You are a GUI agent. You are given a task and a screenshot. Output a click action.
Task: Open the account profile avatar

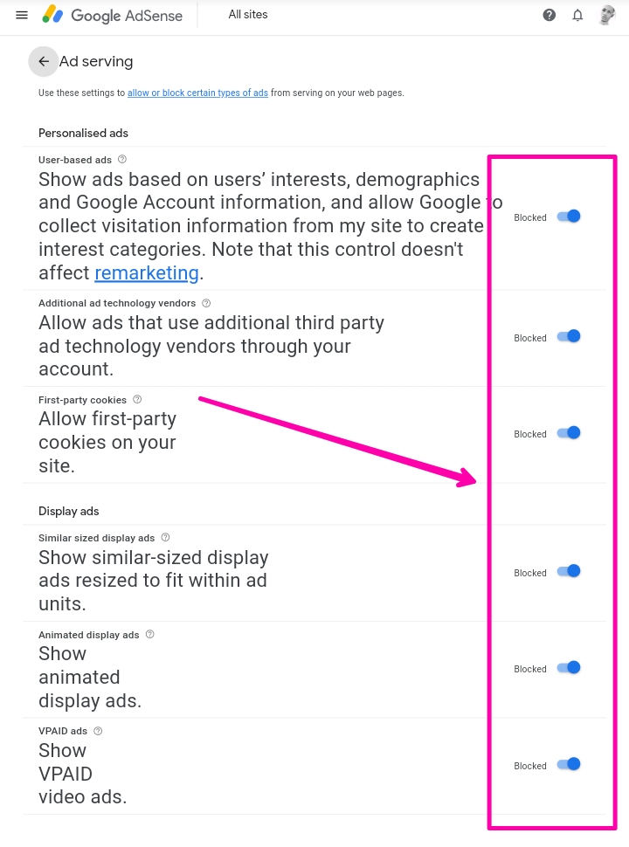607,15
